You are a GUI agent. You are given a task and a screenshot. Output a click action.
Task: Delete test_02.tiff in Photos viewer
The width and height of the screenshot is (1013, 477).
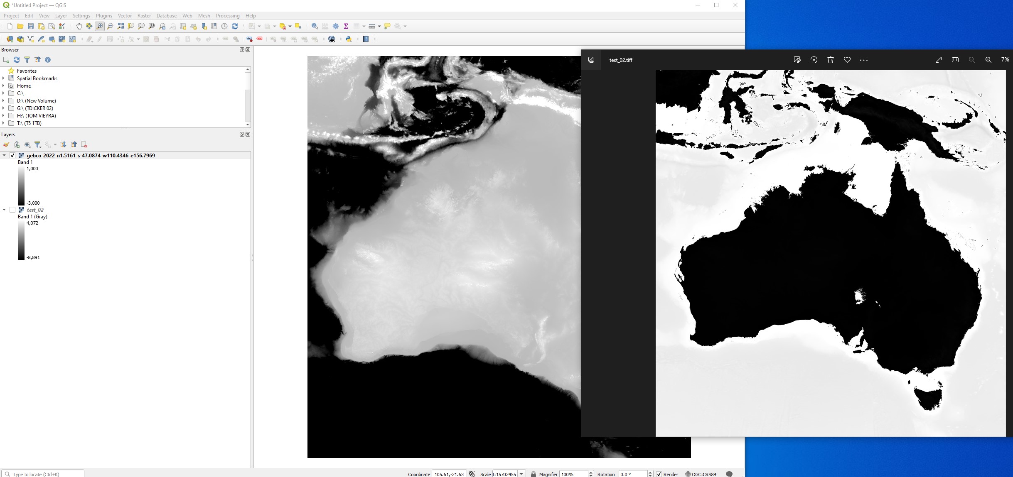(831, 60)
